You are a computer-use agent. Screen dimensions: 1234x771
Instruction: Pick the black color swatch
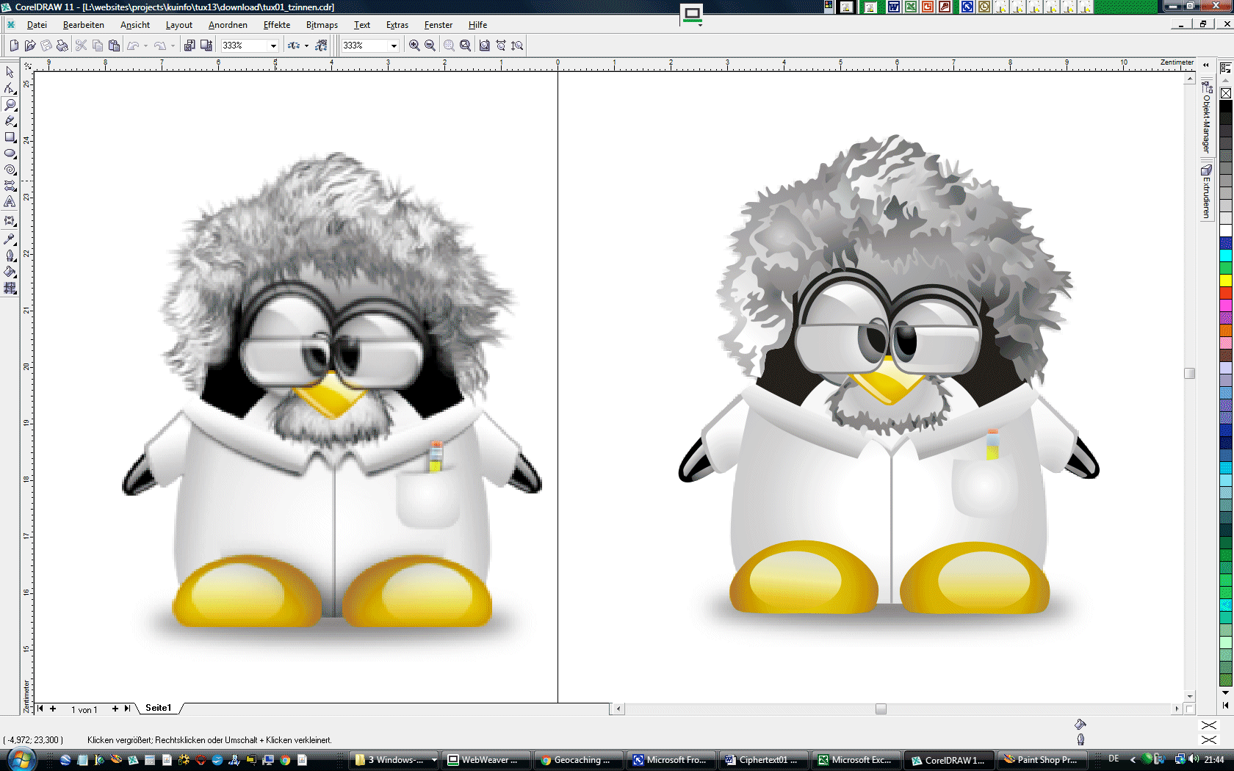tap(1226, 106)
